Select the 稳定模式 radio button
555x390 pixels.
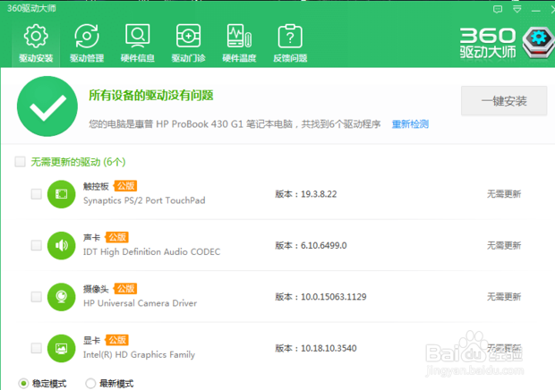23,383
